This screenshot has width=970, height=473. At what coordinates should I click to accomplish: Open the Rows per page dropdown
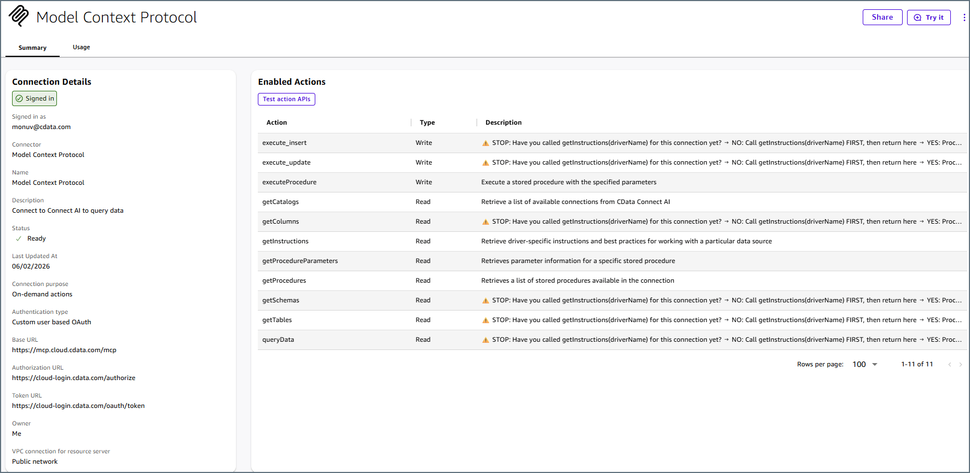(x=865, y=364)
